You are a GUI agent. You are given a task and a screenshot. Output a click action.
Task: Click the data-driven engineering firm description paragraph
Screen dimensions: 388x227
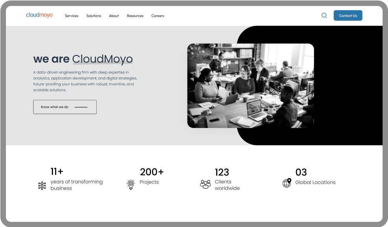click(85, 81)
